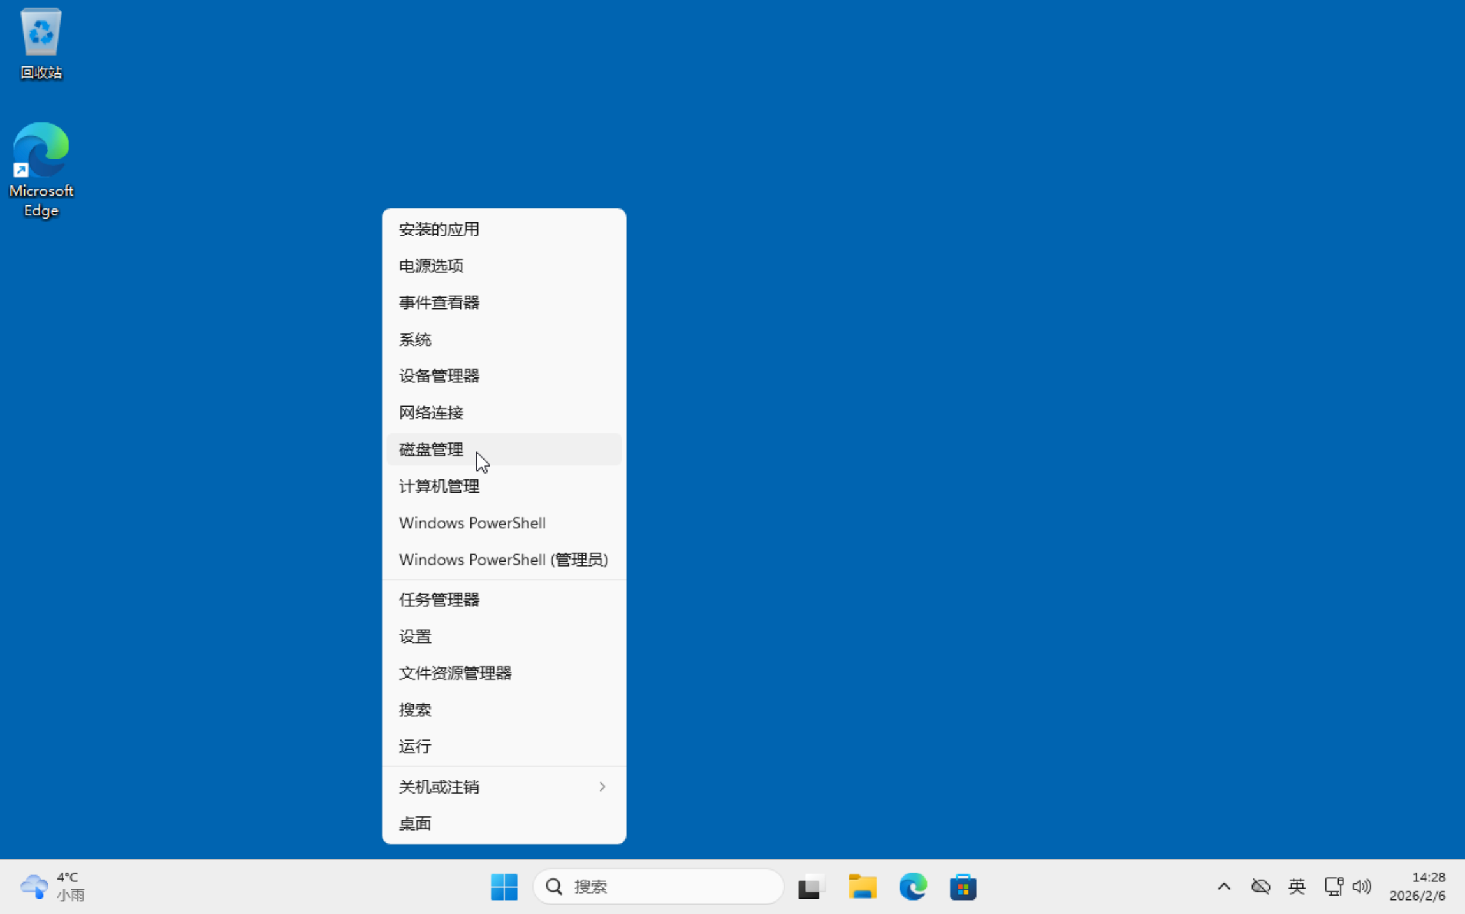Open Microsoft Store from taskbar

[963, 886]
